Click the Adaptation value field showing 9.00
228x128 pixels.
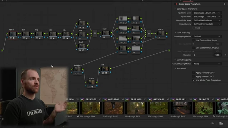coord(217,55)
